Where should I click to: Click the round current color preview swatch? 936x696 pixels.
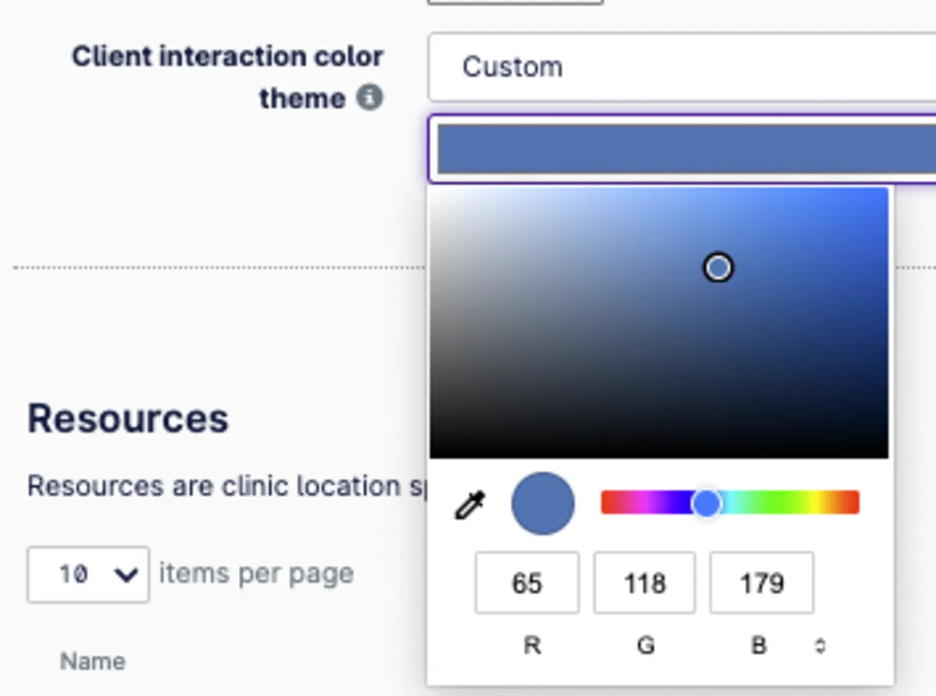[x=543, y=503]
